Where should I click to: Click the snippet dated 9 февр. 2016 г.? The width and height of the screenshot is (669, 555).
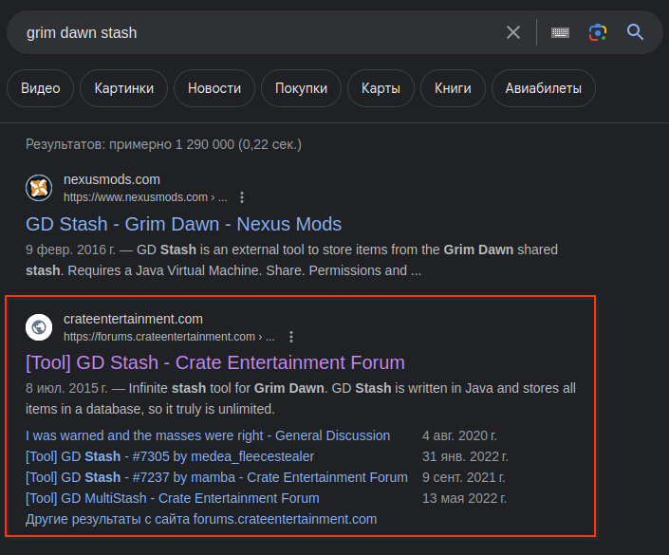[291, 260]
